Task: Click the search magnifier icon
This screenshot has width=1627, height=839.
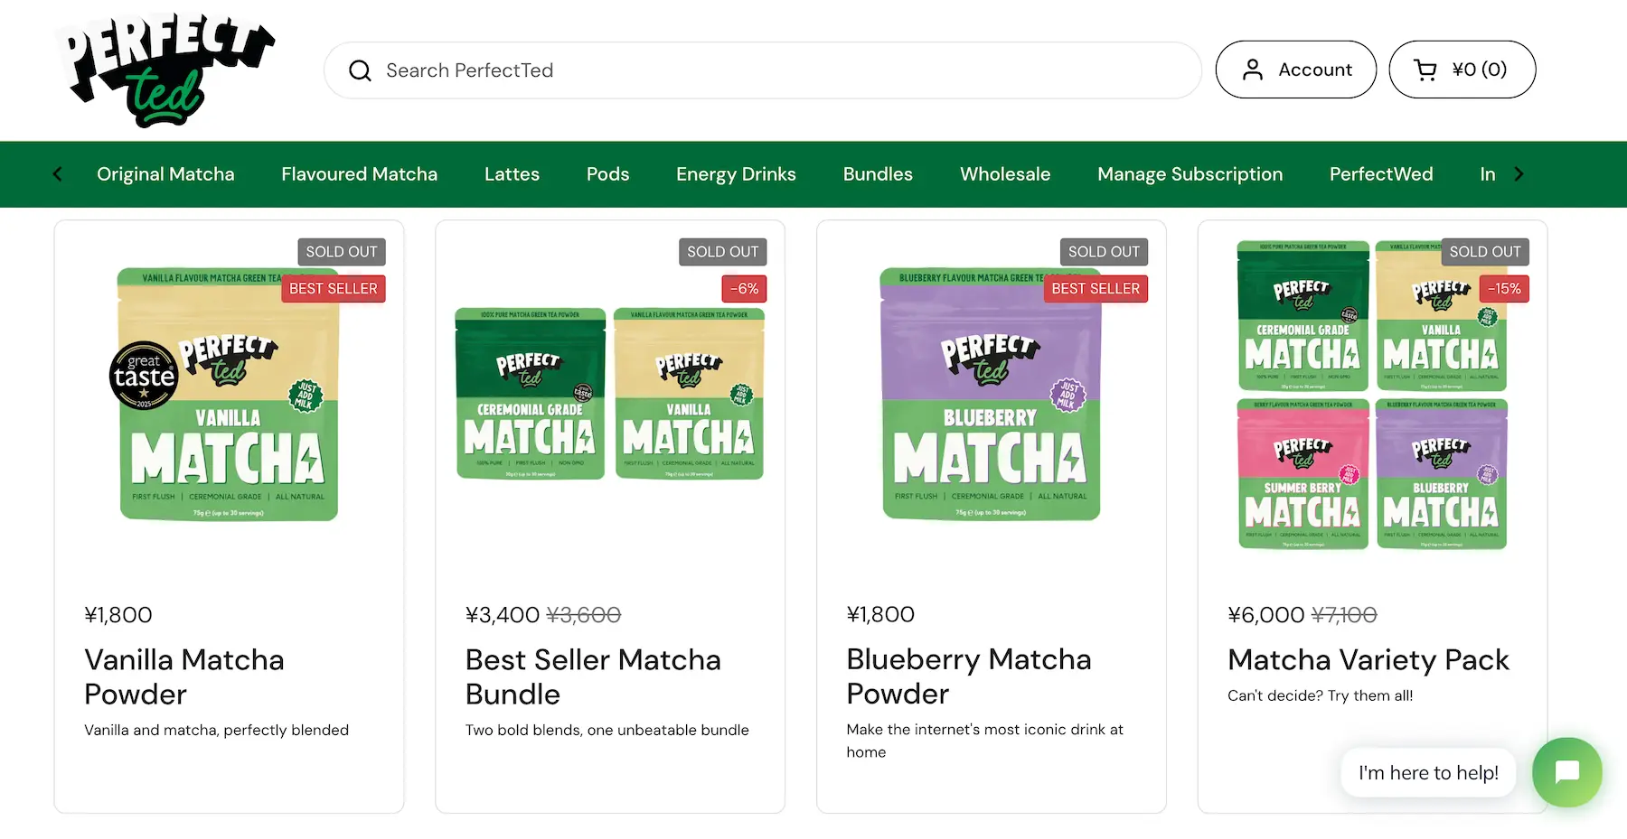Action: pos(360,70)
